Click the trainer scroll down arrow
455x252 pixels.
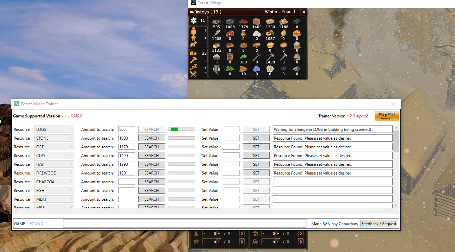coord(396,206)
